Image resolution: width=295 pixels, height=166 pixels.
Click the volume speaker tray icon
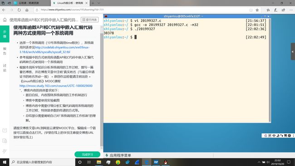coord(268,162)
